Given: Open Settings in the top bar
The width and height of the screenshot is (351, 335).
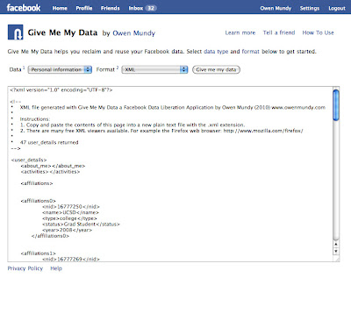Looking at the screenshot, I should (310, 8).
